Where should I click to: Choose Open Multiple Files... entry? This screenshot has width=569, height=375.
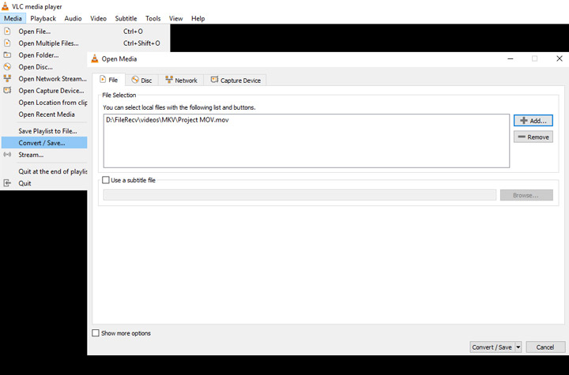85,43
